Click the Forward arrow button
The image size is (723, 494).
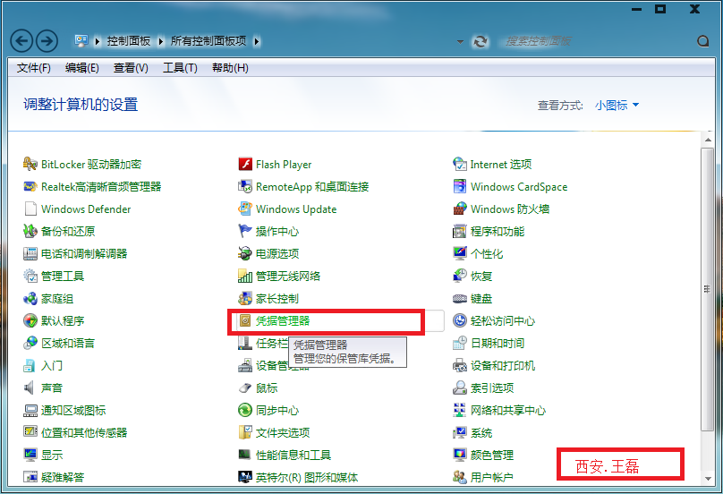(47, 41)
